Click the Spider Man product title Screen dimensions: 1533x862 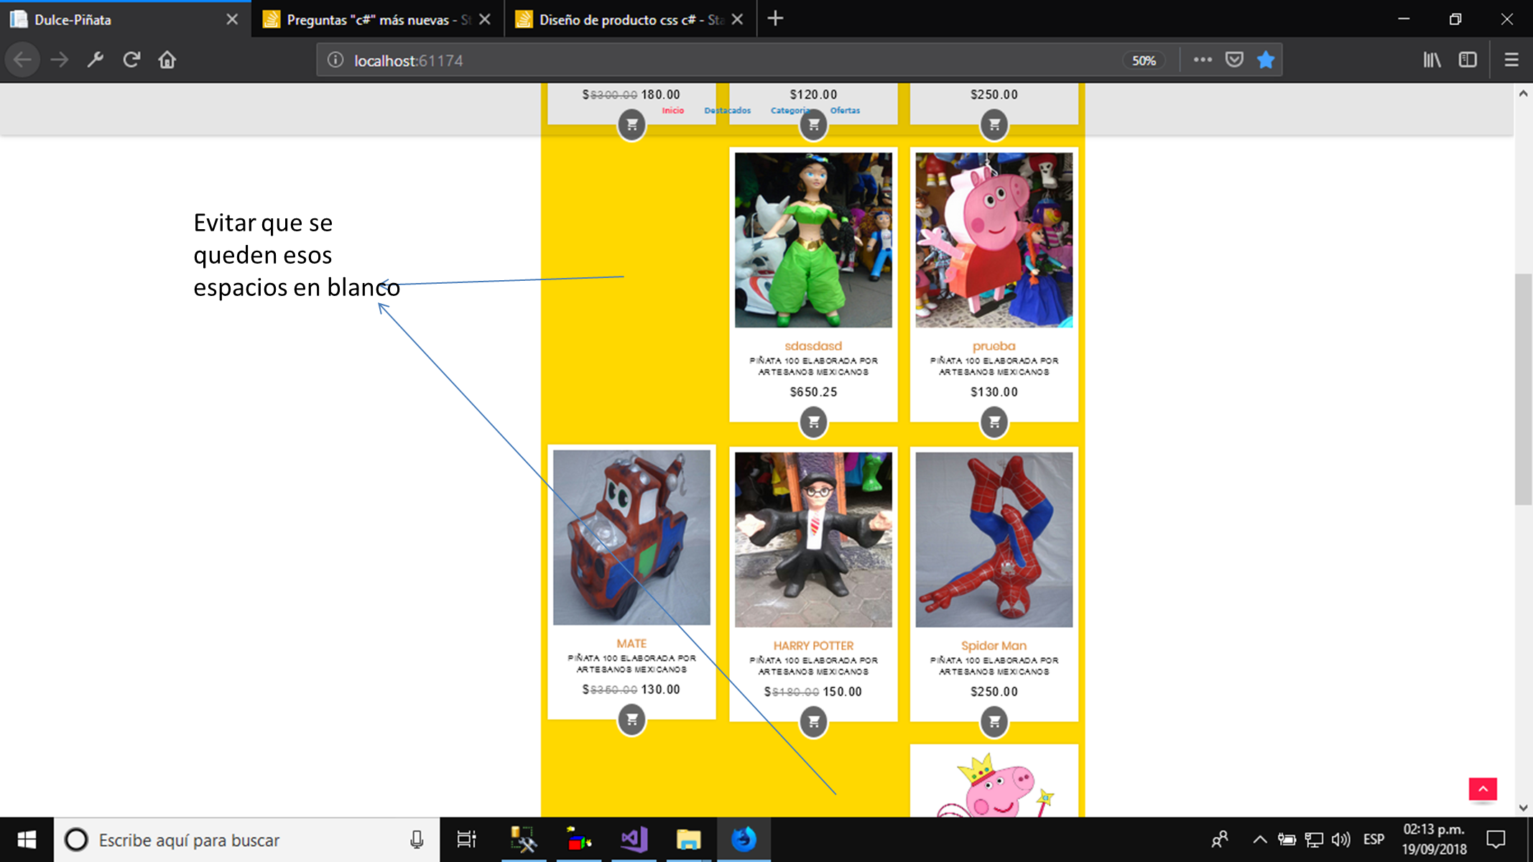tap(994, 646)
